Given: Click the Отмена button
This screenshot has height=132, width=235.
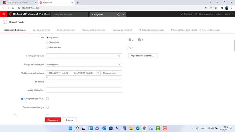Looking at the screenshot, I should pos(69,120).
